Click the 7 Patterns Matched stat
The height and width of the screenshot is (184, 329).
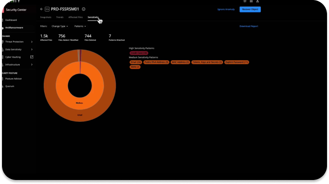[x=116, y=37]
